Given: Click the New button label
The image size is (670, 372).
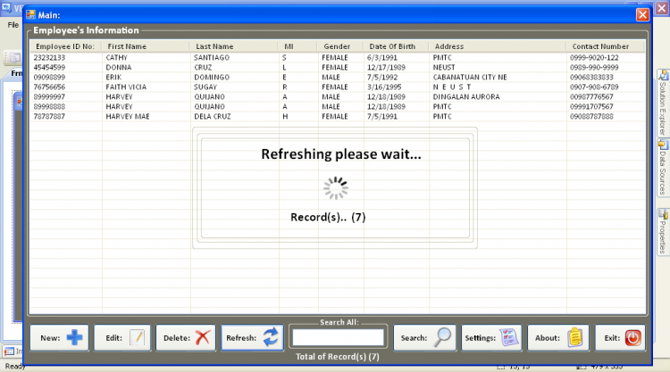Looking at the screenshot, I should coord(50,338).
